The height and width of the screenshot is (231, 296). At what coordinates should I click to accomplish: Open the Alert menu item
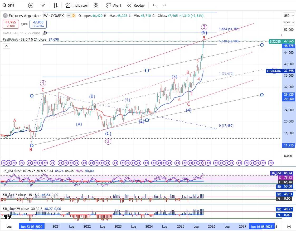(x=114, y=5)
